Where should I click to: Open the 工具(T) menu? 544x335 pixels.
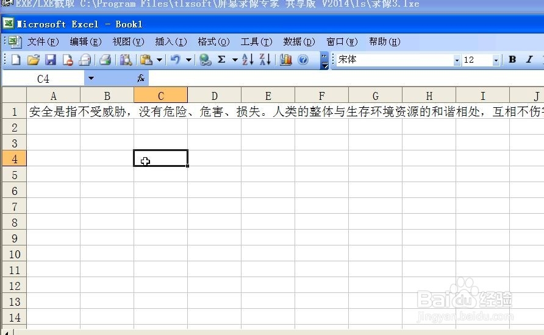point(256,42)
